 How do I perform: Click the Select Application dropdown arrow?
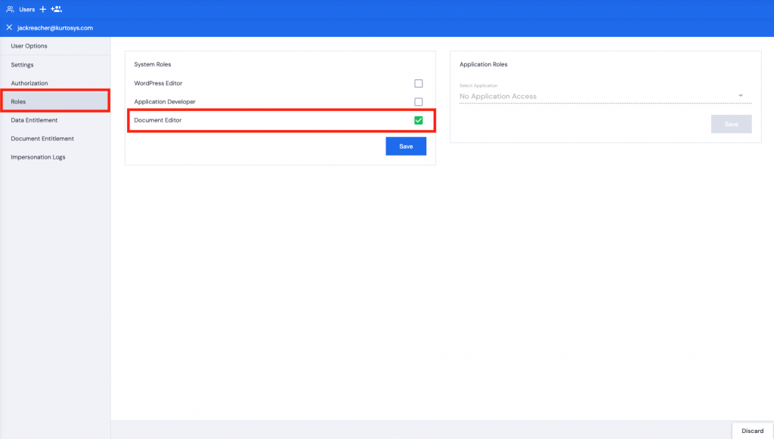(741, 96)
